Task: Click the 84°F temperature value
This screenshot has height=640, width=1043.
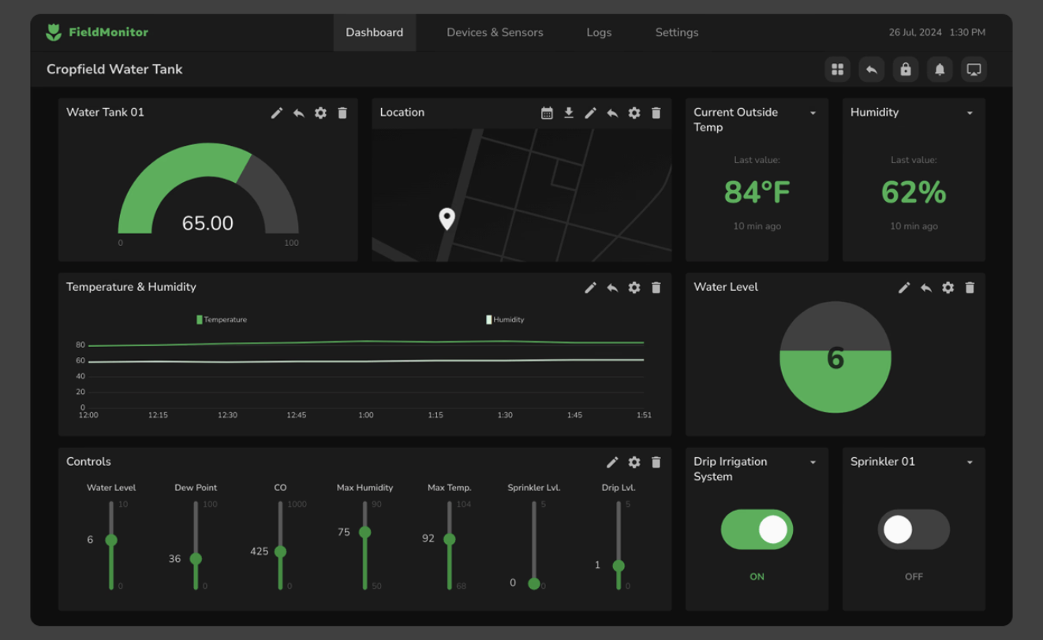Action: 757,192
